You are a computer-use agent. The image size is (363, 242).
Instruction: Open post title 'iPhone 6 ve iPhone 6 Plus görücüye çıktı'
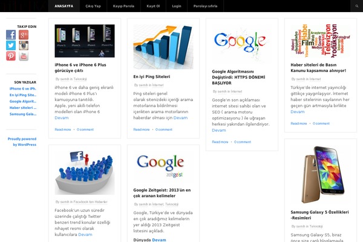[x=80, y=68]
